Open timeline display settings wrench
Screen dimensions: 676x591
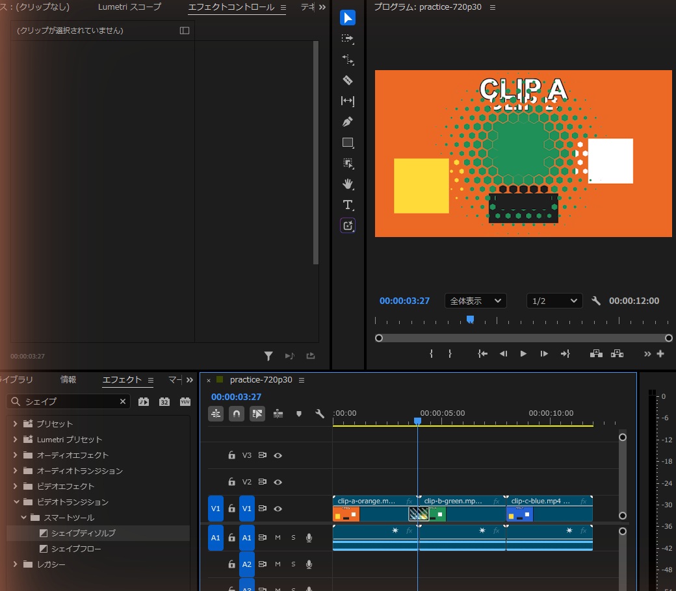tap(319, 414)
